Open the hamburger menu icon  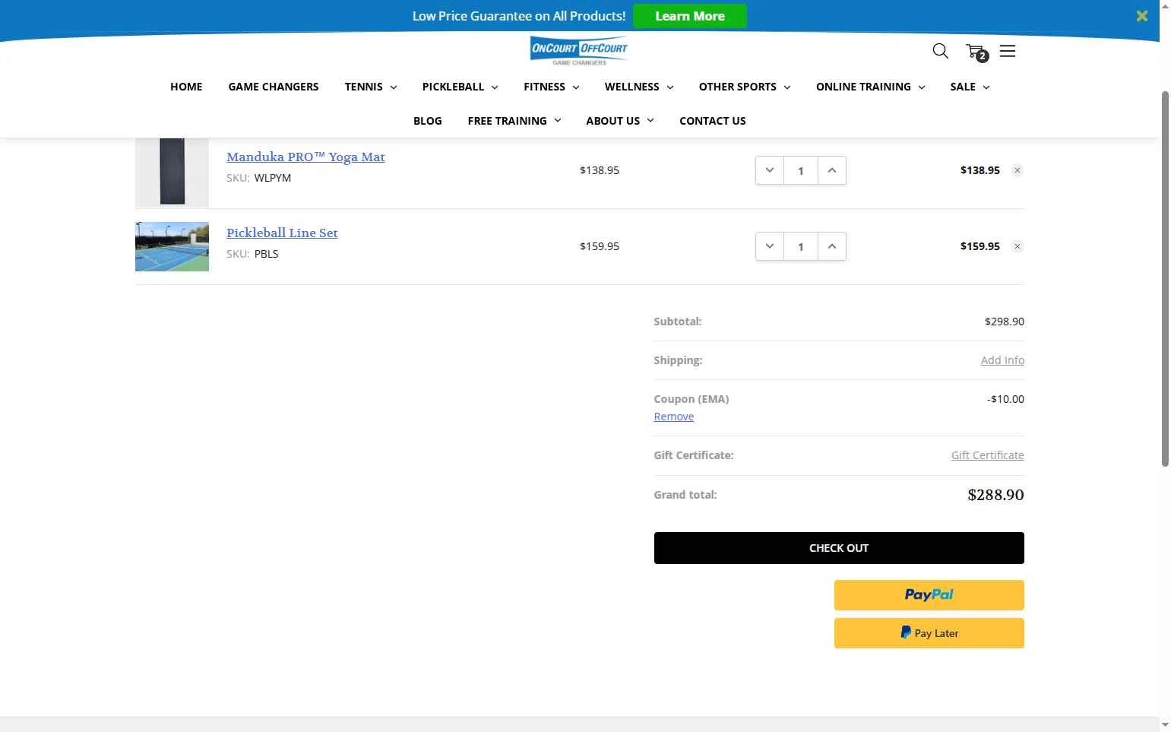(1008, 51)
